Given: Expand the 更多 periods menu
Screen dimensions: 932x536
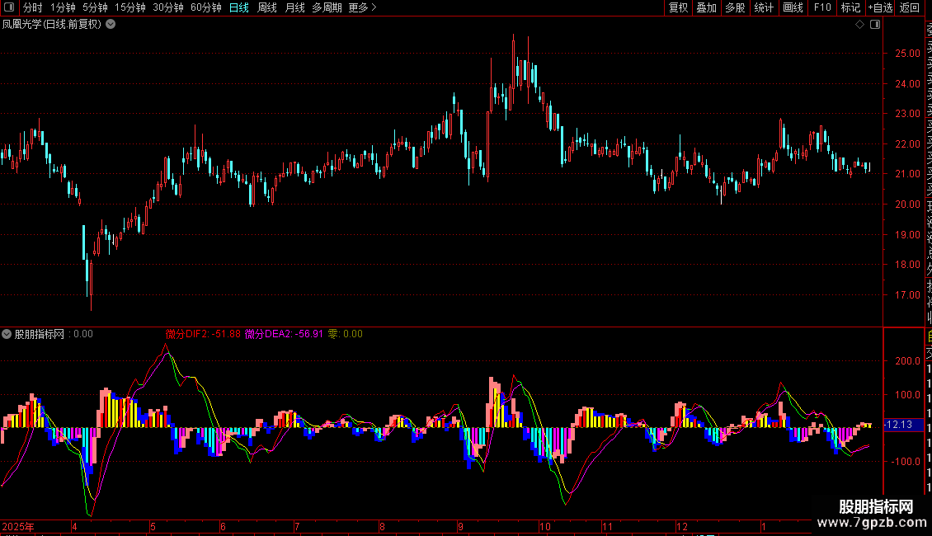Looking at the screenshot, I should coord(362,8).
